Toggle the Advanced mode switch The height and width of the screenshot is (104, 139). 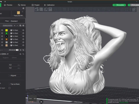point(17,50)
